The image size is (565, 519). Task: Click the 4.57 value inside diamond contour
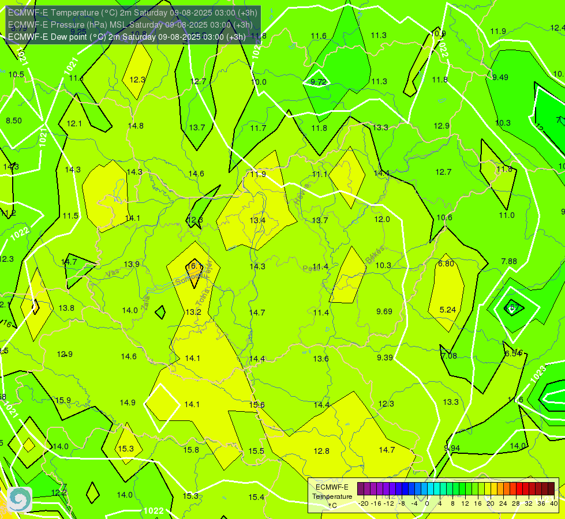[x=511, y=307]
